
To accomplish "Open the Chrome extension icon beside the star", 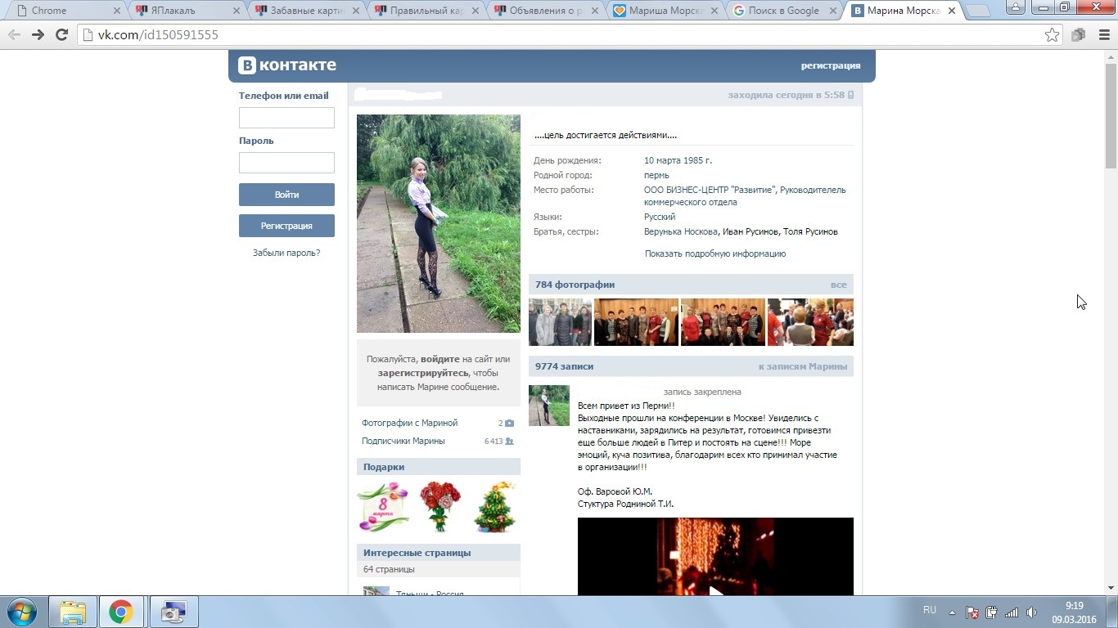I will pos(1078,35).
